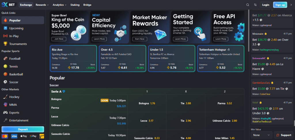Click the Deposit button
The width and height of the screenshot is (295, 140).
[23, 129]
